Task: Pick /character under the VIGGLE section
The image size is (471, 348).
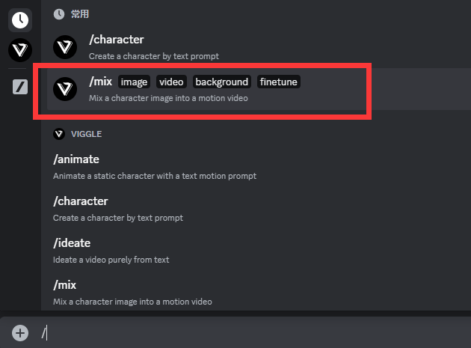Action: [x=81, y=201]
